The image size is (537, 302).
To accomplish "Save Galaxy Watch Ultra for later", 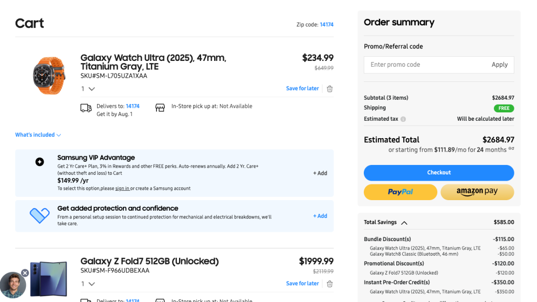I will tap(302, 89).
